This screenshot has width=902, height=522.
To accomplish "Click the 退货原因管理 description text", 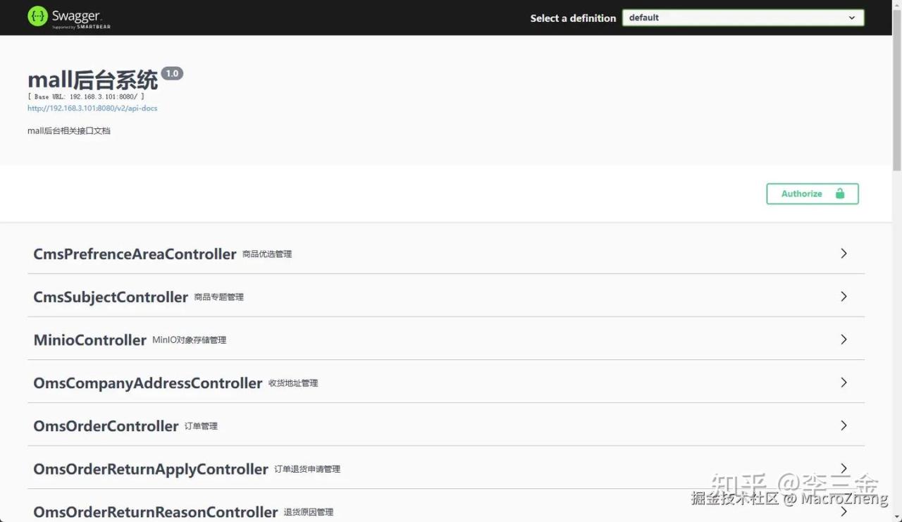I will pos(309,512).
